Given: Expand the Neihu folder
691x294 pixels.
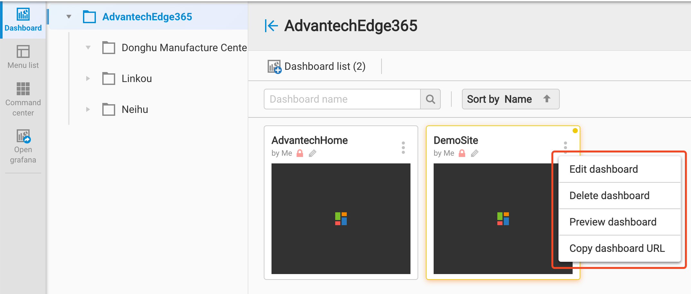Looking at the screenshot, I should click(x=88, y=109).
